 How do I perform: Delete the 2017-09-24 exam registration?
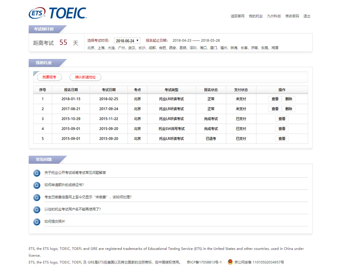pyautogui.click(x=288, y=109)
